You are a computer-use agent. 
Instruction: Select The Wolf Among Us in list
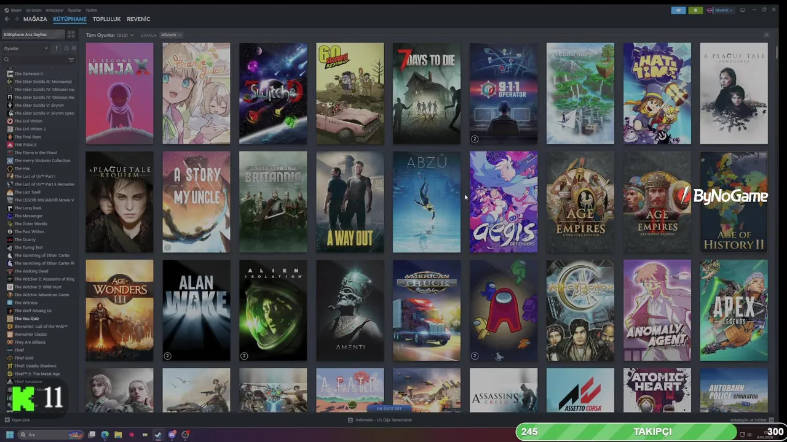pyautogui.click(x=33, y=311)
